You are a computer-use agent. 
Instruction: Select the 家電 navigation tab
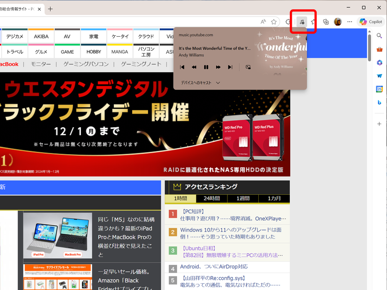93,36
